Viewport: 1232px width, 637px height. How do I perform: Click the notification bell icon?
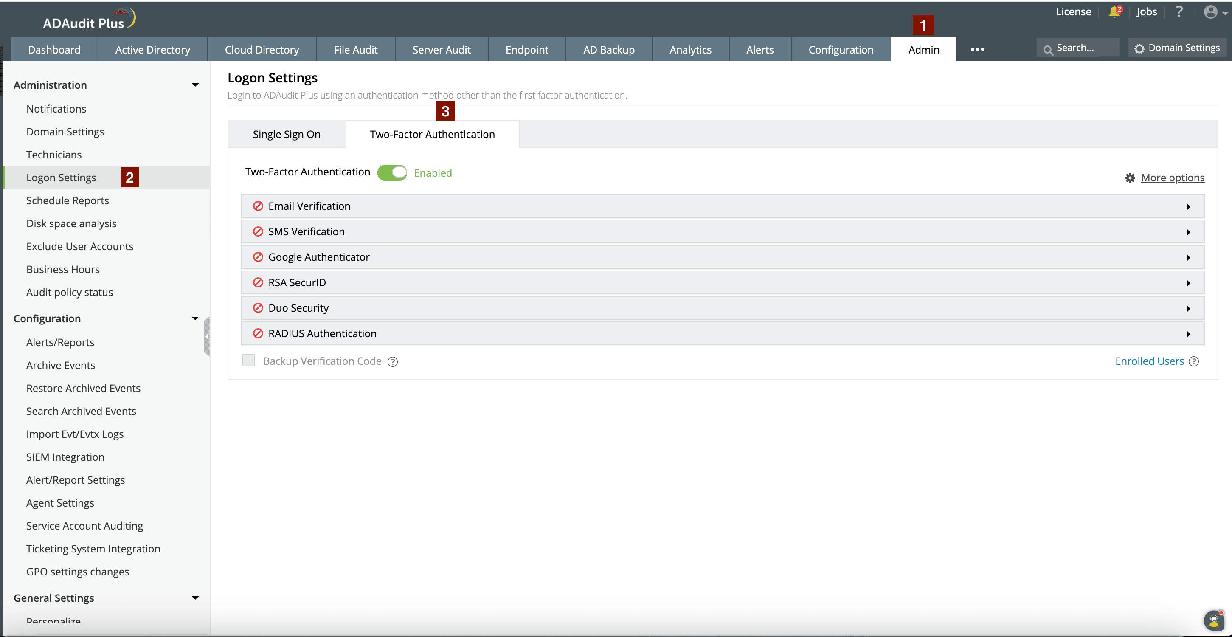click(1114, 12)
